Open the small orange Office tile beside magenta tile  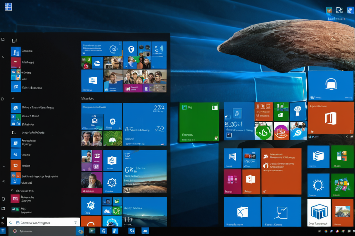pos(251,182)
